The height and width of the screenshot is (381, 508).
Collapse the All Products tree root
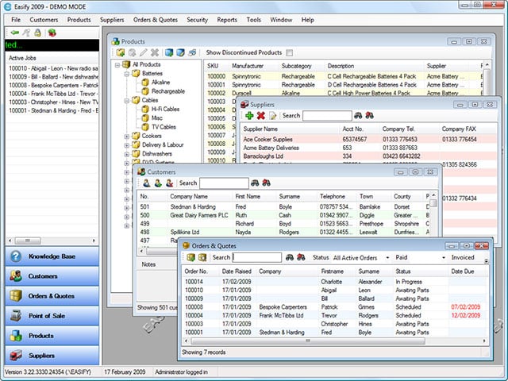117,65
